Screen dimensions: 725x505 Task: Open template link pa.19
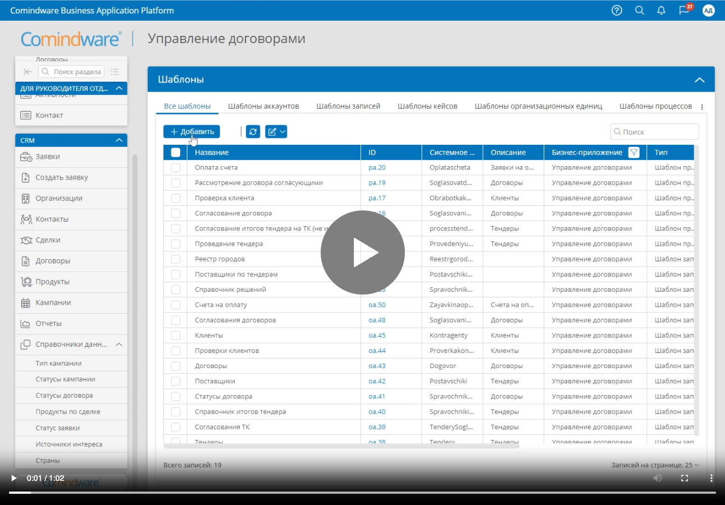click(377, 182)
